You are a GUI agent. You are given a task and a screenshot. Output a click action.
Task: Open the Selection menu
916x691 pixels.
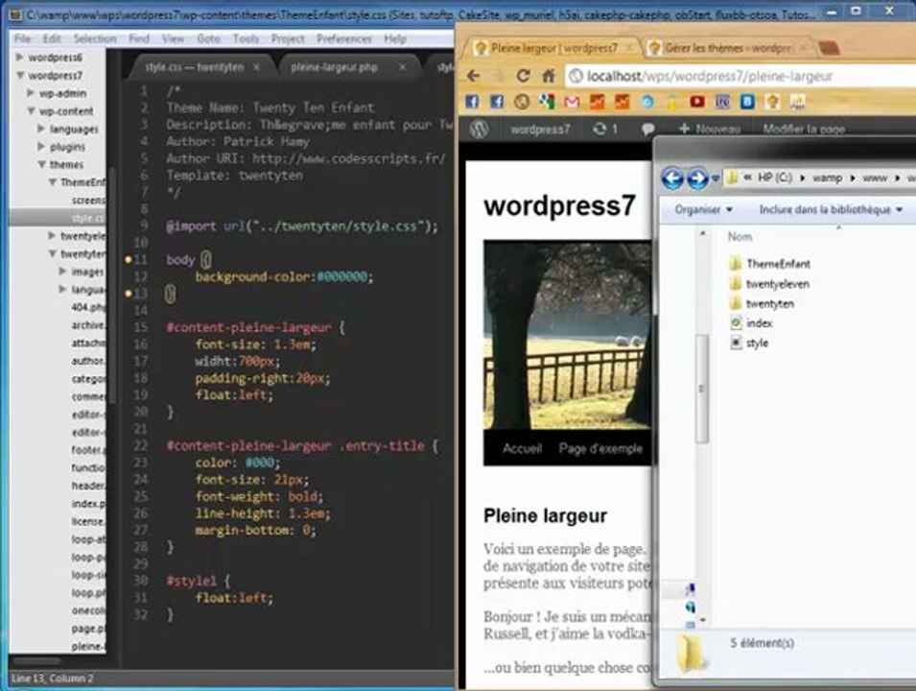pyautogui.click(x=95, y=38)
